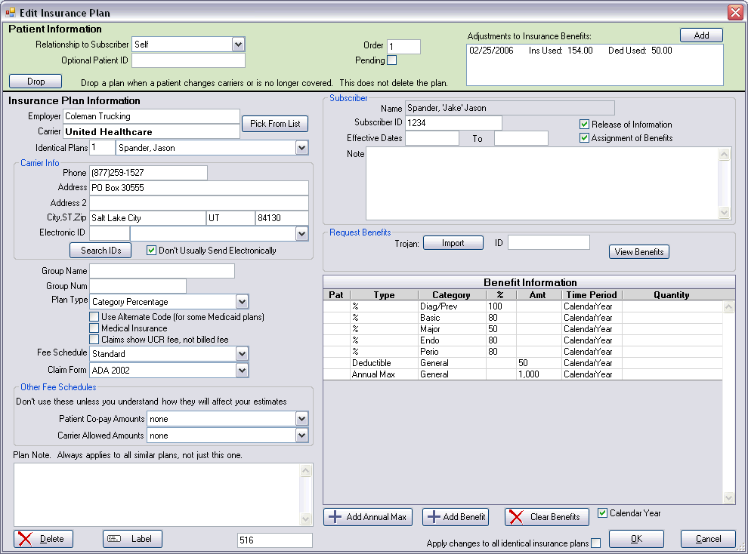Click Add Annual Max plus button
The image size is (748, 554).
tap(367, 517)
